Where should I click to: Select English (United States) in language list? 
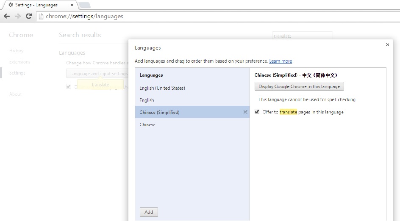coord(192,88)
